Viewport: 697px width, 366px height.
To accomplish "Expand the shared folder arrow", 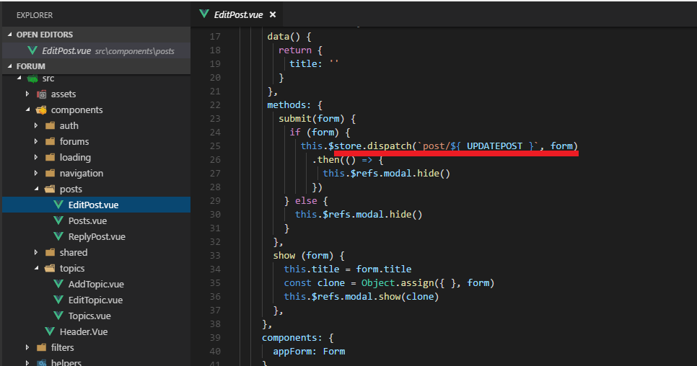I will (x=36, y=252).
